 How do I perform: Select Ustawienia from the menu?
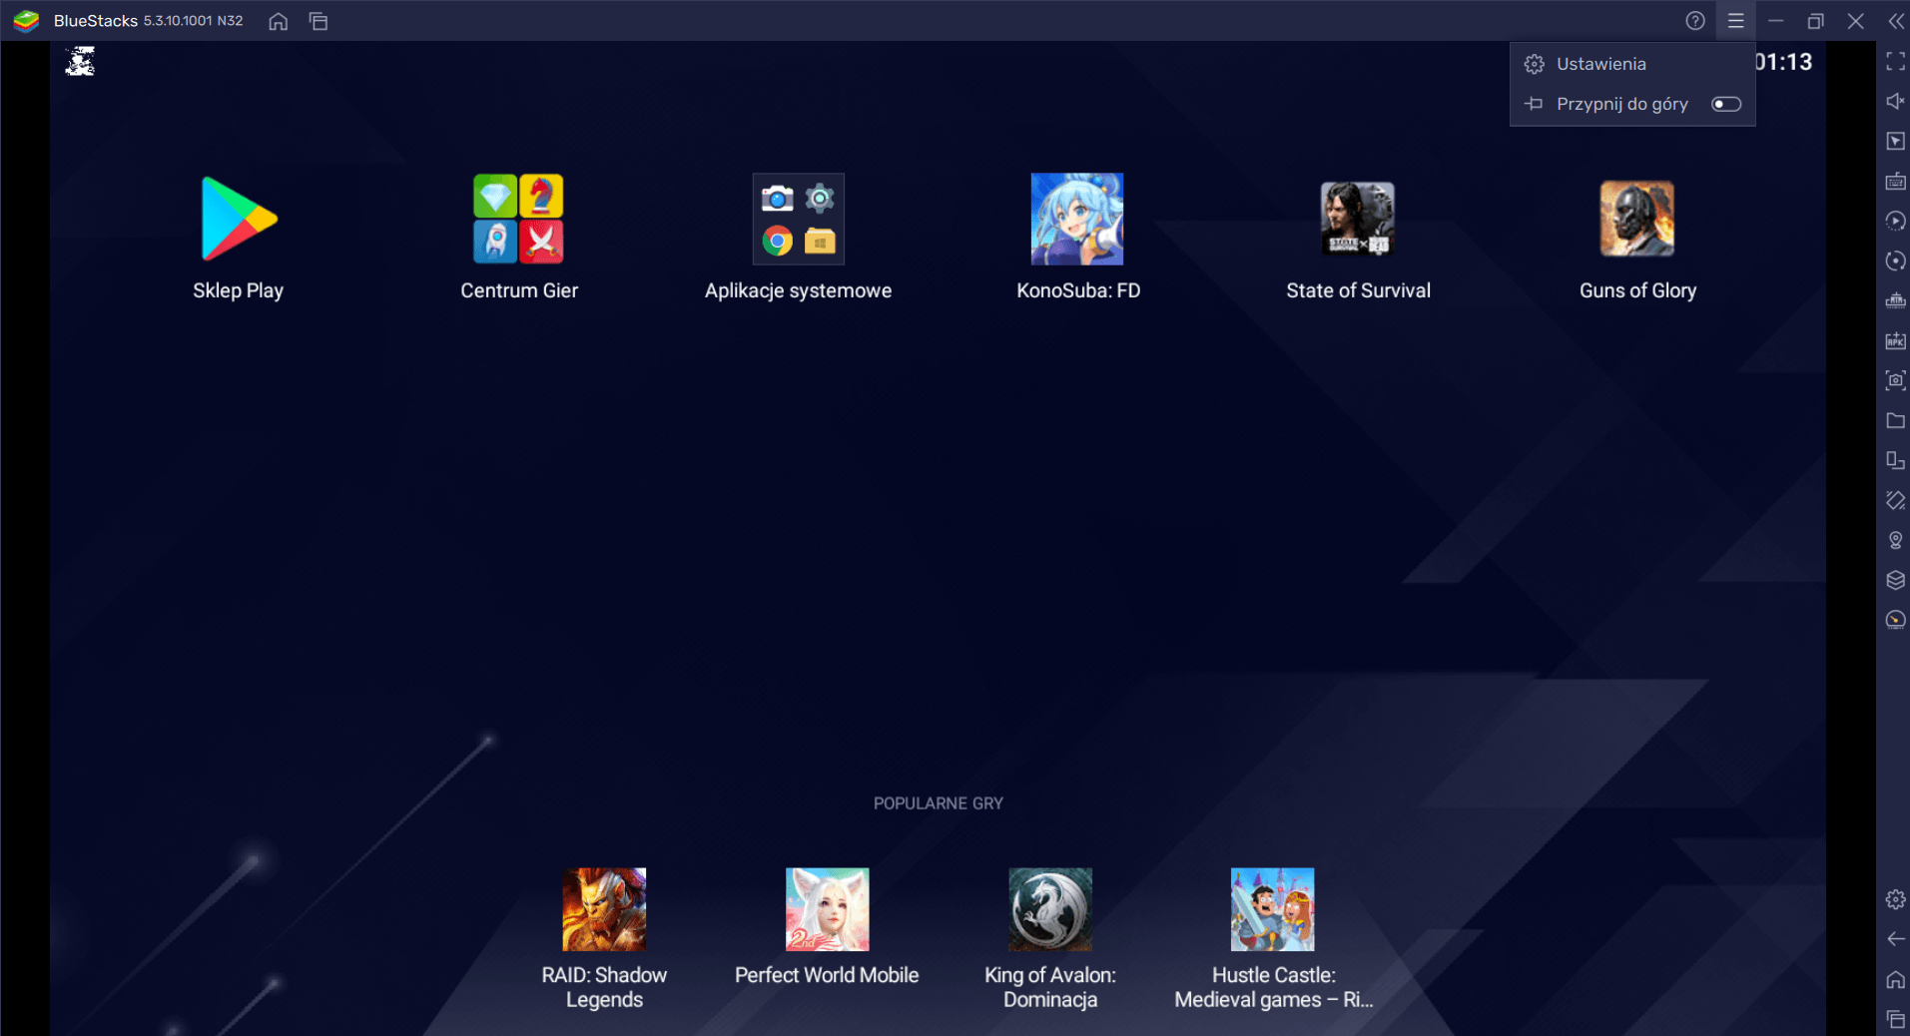tap(1632, 64)
